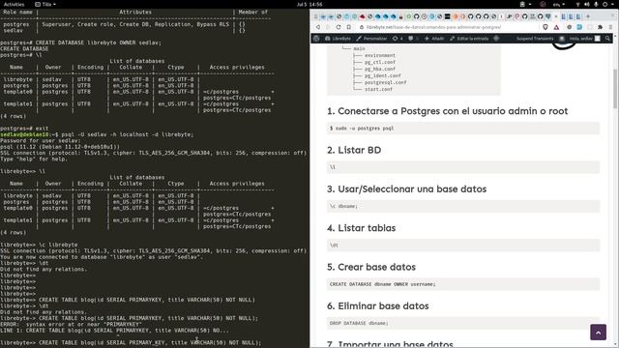This screenshot has height=348, width=619.
Task: Click heading 2. Listar BD
Action: click(354, 150)
